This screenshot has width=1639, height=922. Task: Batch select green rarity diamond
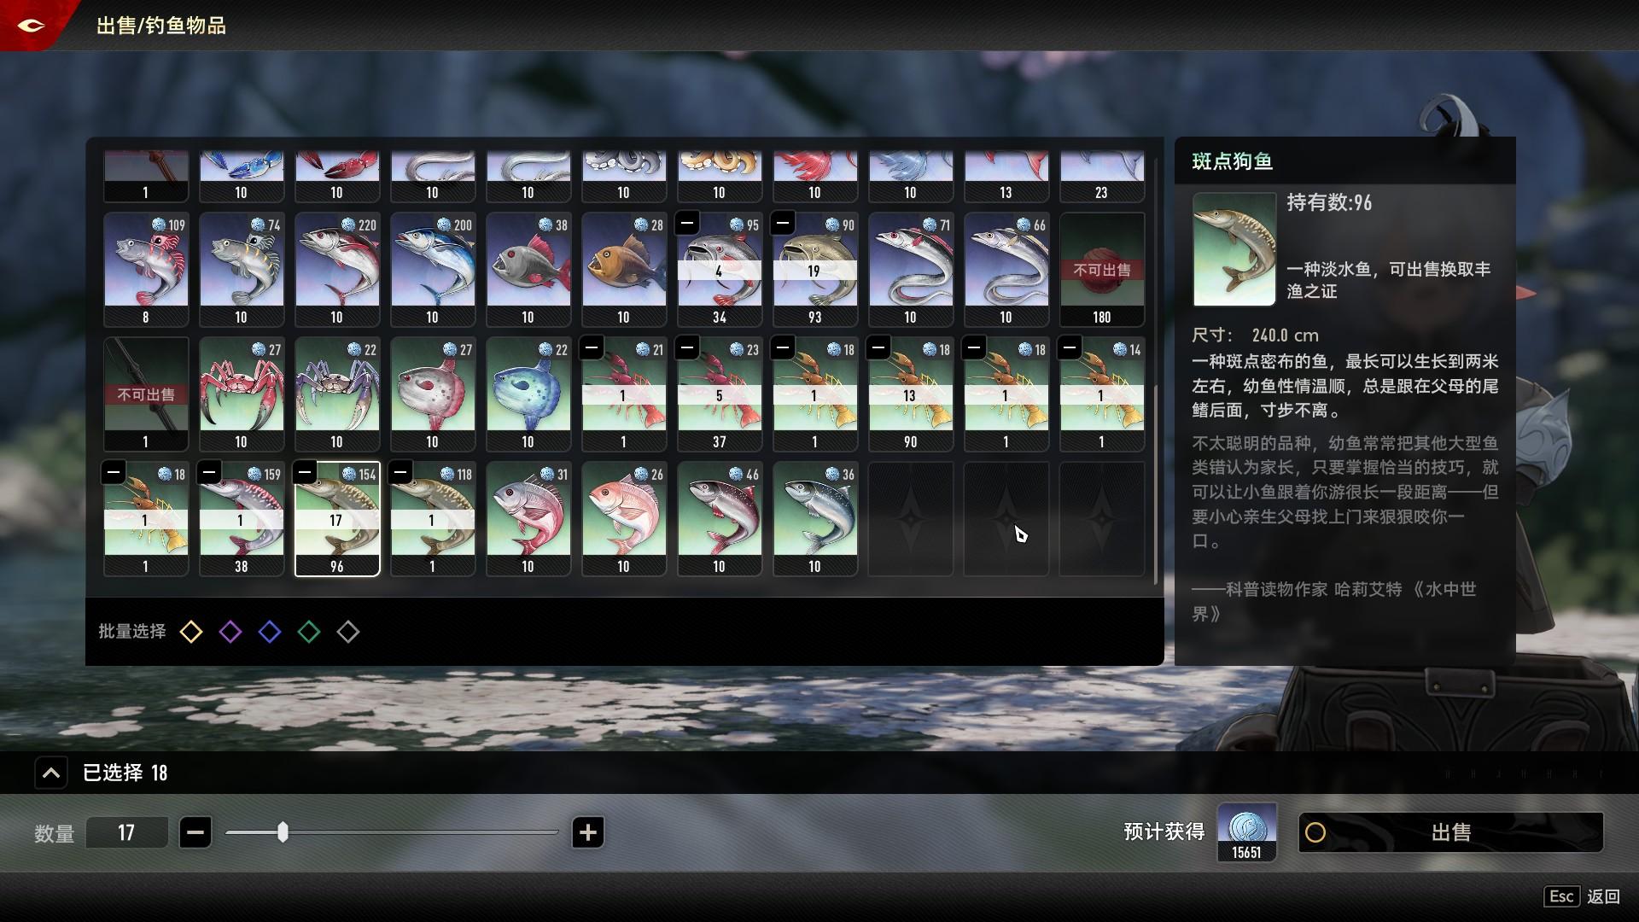tap(309, 632)
